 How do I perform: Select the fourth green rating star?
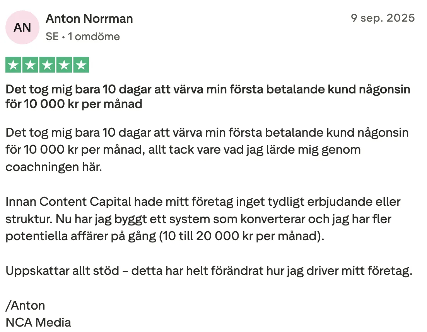[x=64, y=65]
